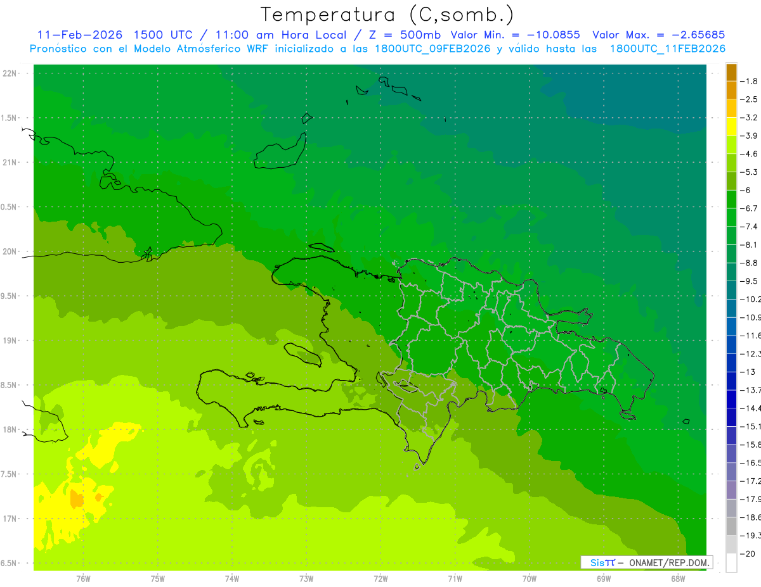This screenshot has width=761, height=587.
Task: Click the "-6" legend value
Action: point(746,191)
